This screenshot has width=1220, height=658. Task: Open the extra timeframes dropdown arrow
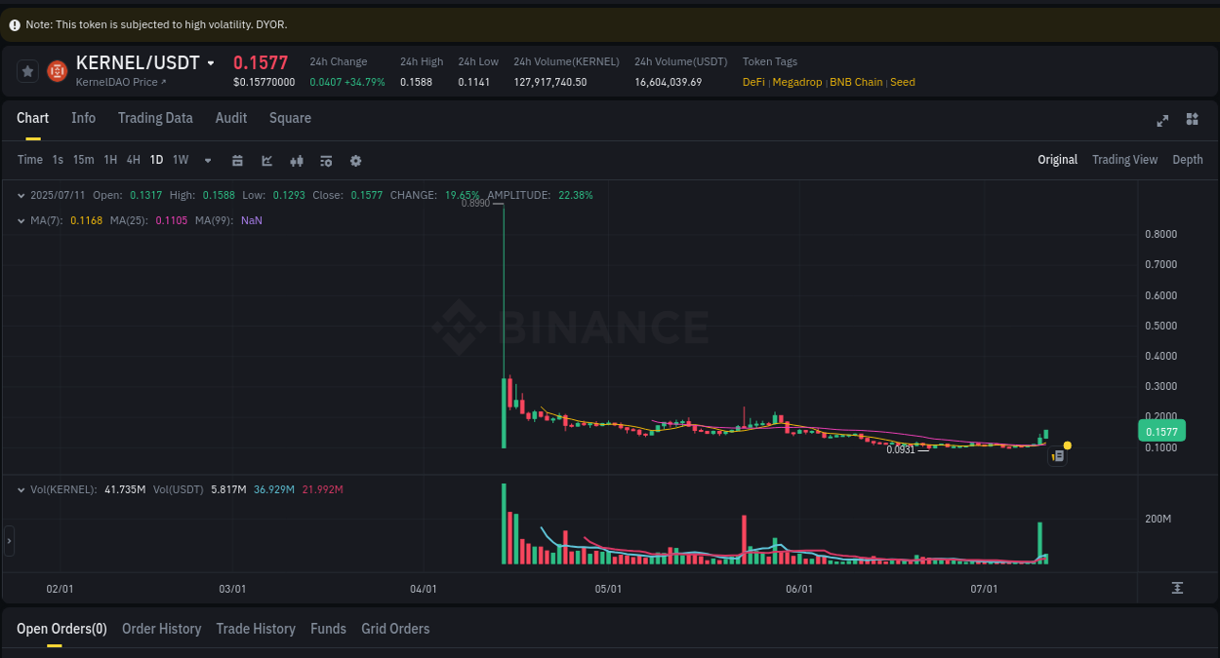pos(207,160)
